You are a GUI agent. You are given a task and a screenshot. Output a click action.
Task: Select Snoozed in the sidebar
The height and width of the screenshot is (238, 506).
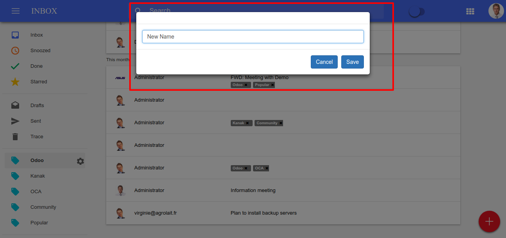pyautogui.click(x=41, y=51)
